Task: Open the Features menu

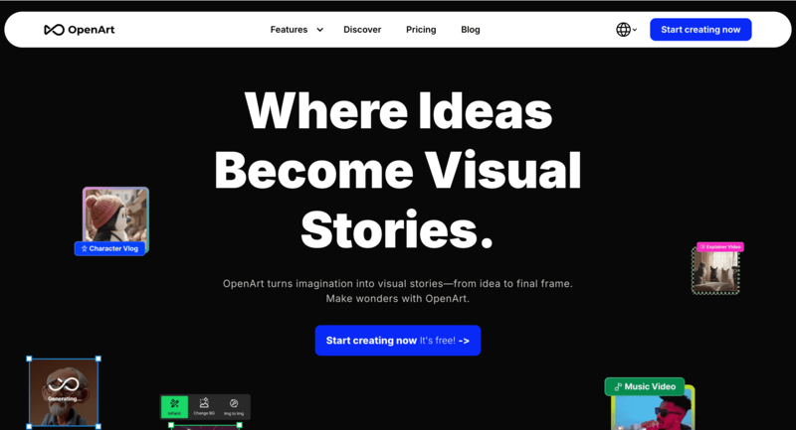Action: click(289, 30)
